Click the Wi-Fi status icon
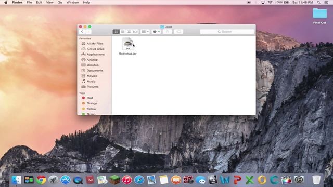333x187 pixels. click(x=270, y=2)
